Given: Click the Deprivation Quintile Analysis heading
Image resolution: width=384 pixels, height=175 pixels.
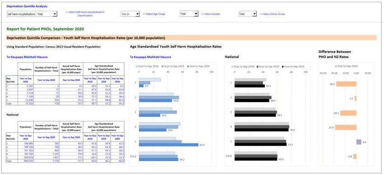Looking at the screenshot, I should [x=27, y=6].
